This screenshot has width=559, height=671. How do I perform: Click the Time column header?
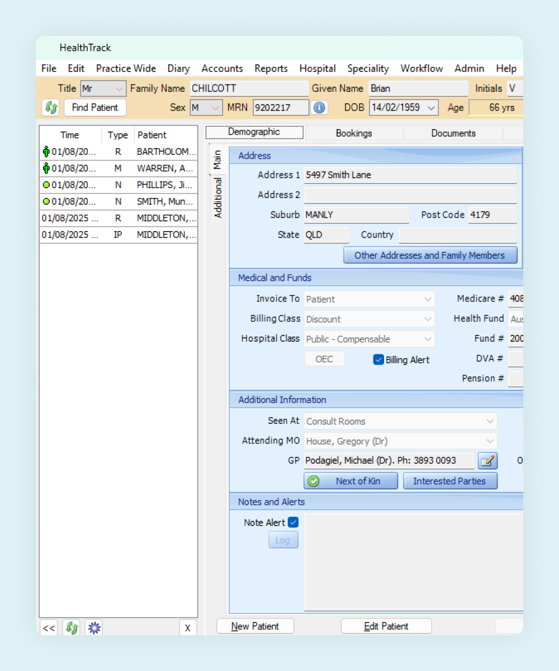[x=70, y=135]
